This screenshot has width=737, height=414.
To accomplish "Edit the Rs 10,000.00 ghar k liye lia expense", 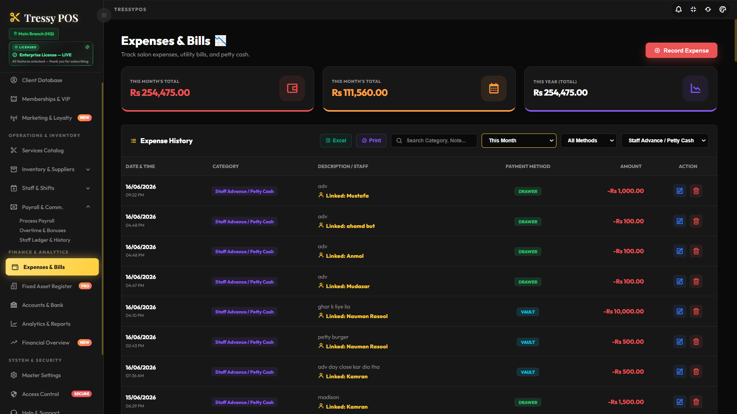I will pyautogui.click(x=679, y=311).
